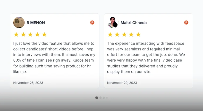The image size is (203, 111).
Task: Click the R MENON reviewer name
Action: (x=36, y=23)
